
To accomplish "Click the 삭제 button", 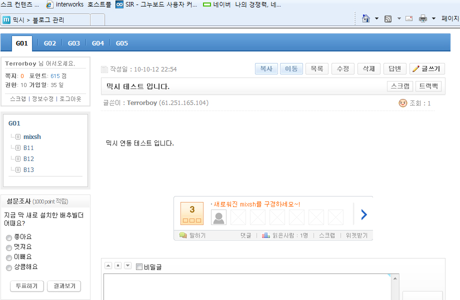I will (x=369, y=68).
